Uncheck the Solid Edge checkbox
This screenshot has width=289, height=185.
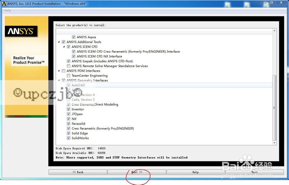pos(68,133)
